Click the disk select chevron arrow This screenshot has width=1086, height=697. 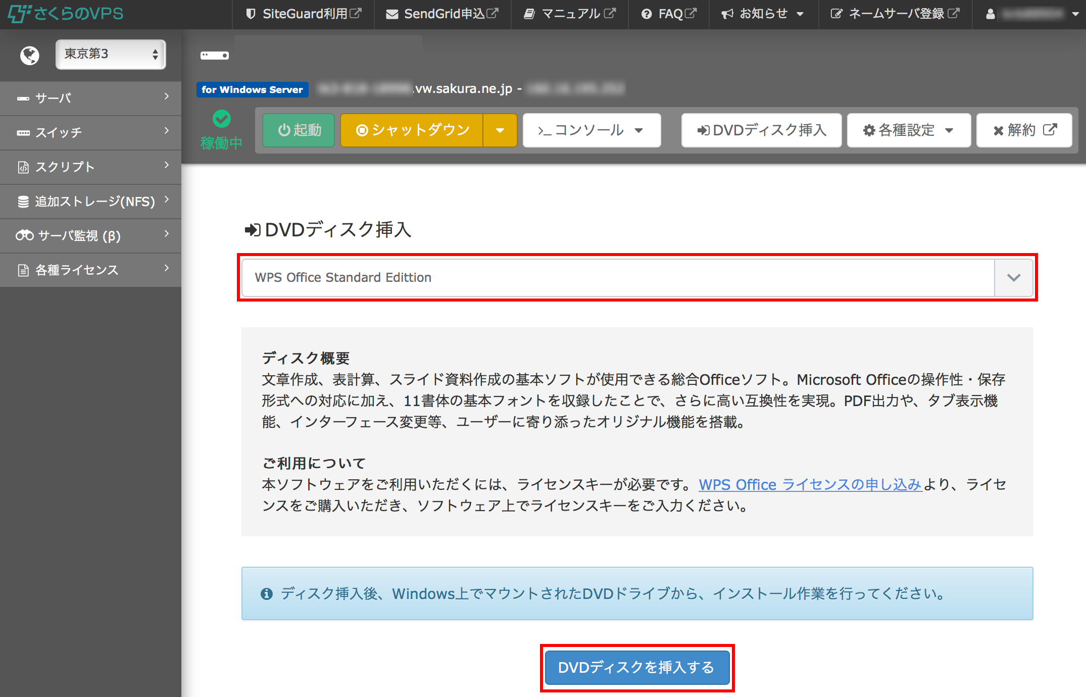[x=1014, y=277]
